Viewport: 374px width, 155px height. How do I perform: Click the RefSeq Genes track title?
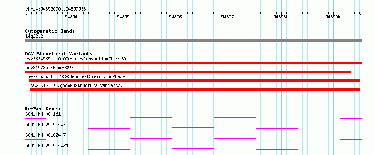coord(43,109)
